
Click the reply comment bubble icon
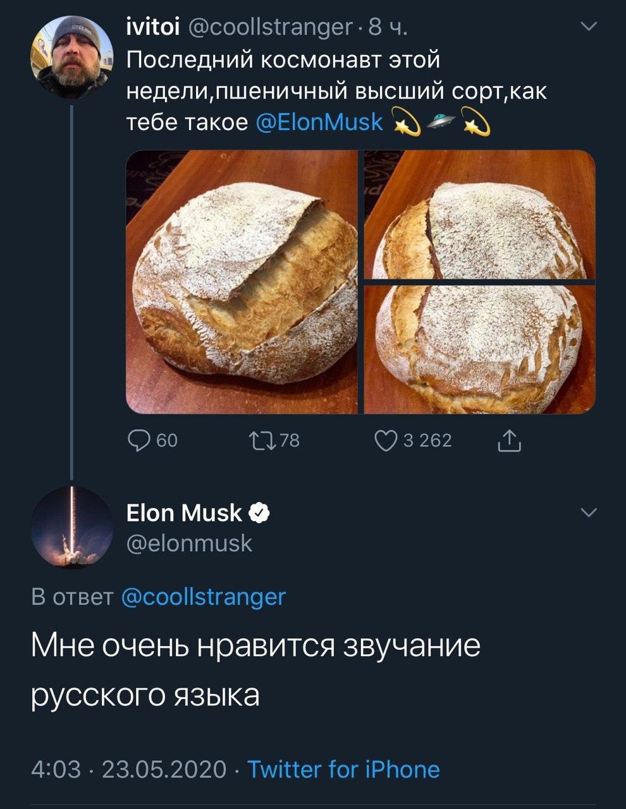pos(138,440)
